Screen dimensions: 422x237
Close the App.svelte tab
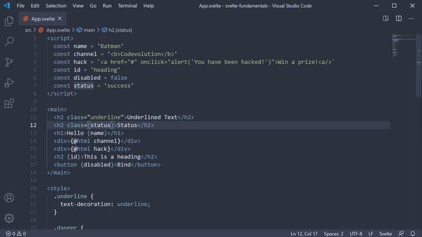pyautogui.click(x=60, y=18)
